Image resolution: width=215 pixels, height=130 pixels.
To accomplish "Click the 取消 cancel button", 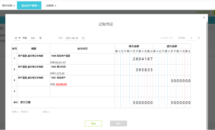I will click(94, 124).
